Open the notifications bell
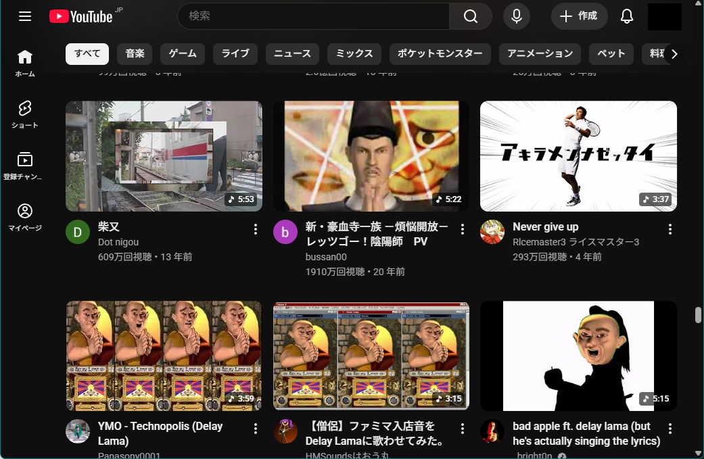704x459 pixels. [x=627, y=16]
